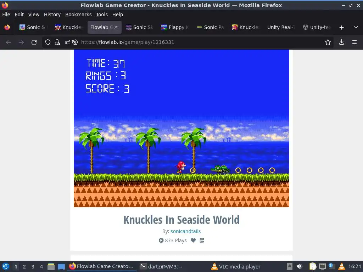Open the tracking protection shield icon
The image size is (363, 272).
[x=48, y=42]
